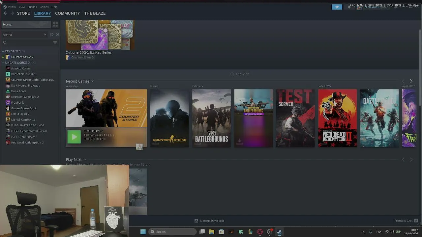Open the Counter-Strike 2 recent game cover

[106, 108]
